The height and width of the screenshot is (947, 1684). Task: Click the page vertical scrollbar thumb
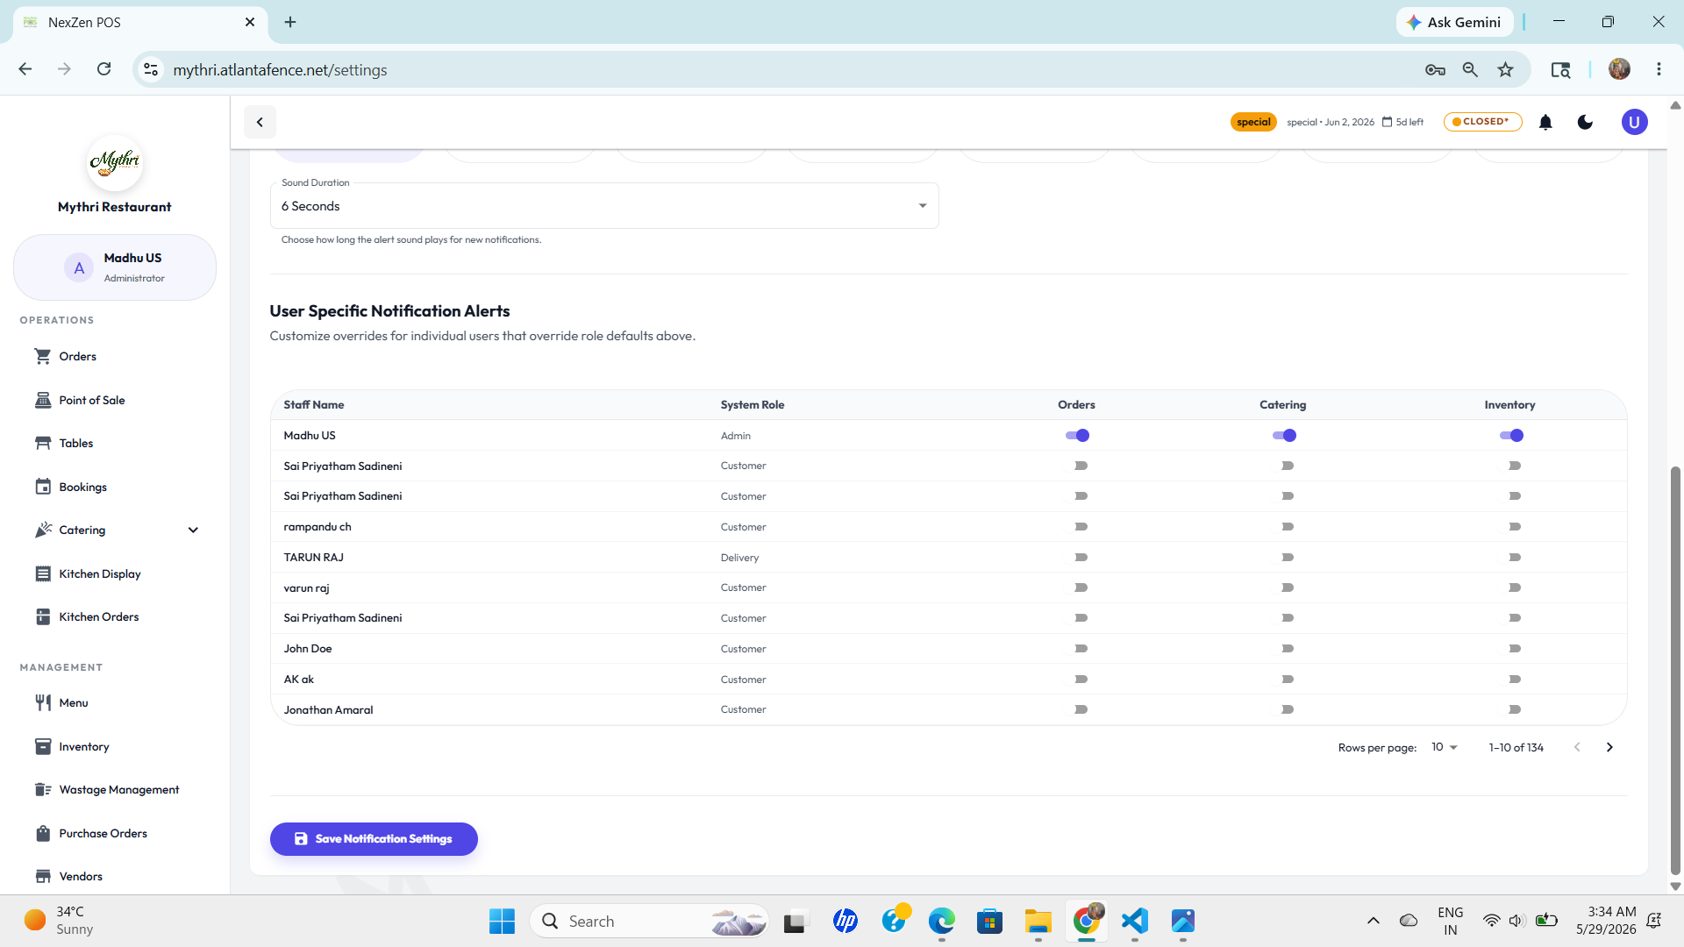point(1675,671)
